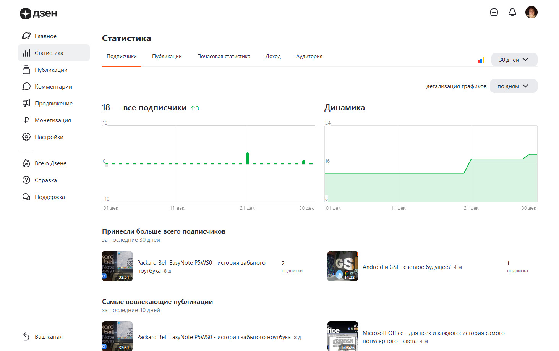Click the '18 — все подписчики' heading
The image size is (559, 351).
pyautogui.click(x=144, y=108)
